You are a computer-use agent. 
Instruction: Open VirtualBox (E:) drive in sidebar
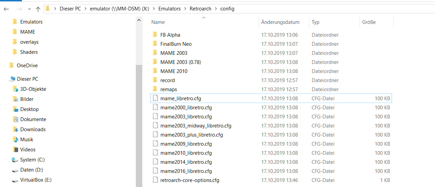tap(36, 180)
